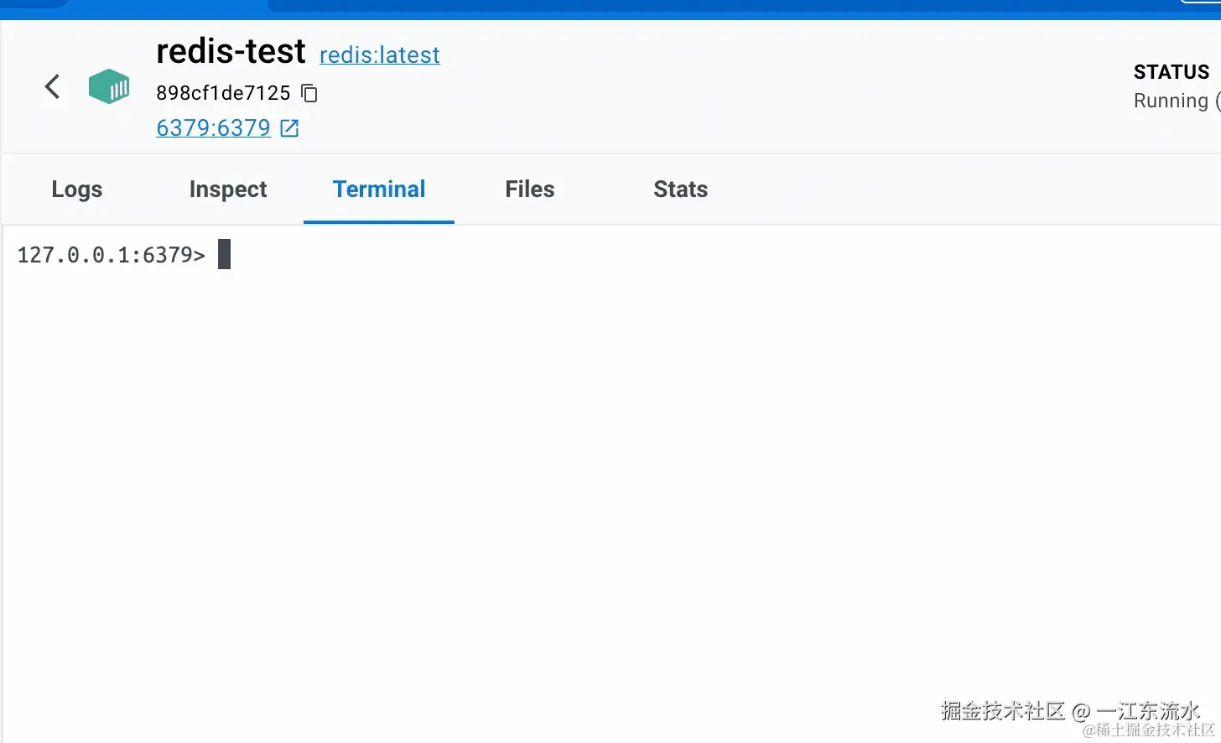This screenshot has height=743, width=1221.
Task: Click the terminal block cursor
Action: pyautogui.click(x=224, y=254)
